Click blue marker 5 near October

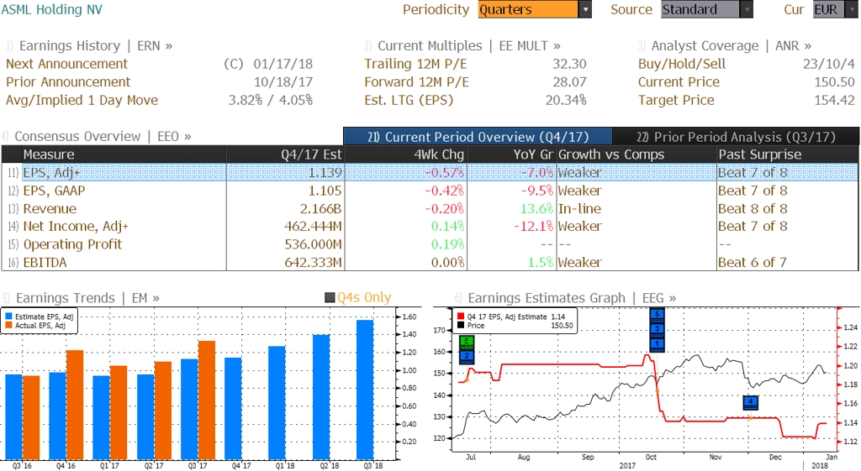658,315
